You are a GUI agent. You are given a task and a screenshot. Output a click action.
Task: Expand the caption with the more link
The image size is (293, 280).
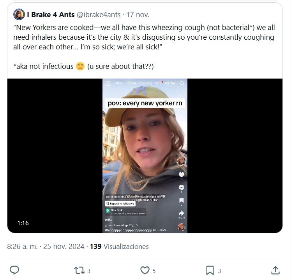click(x=163, y=230)
